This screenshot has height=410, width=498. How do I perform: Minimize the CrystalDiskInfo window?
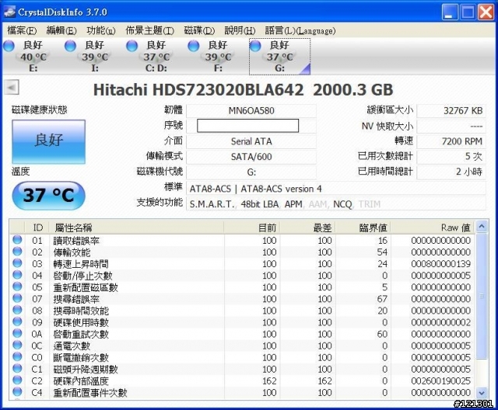[450, 12]
